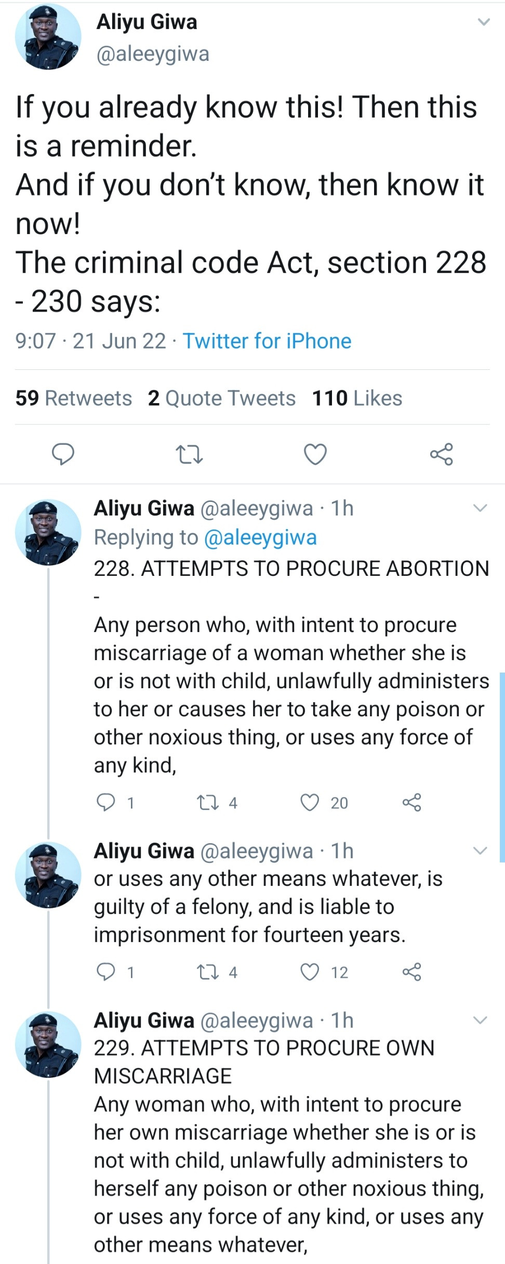
Task: Retweet the main tweet
Action: [x=189, y=454]
